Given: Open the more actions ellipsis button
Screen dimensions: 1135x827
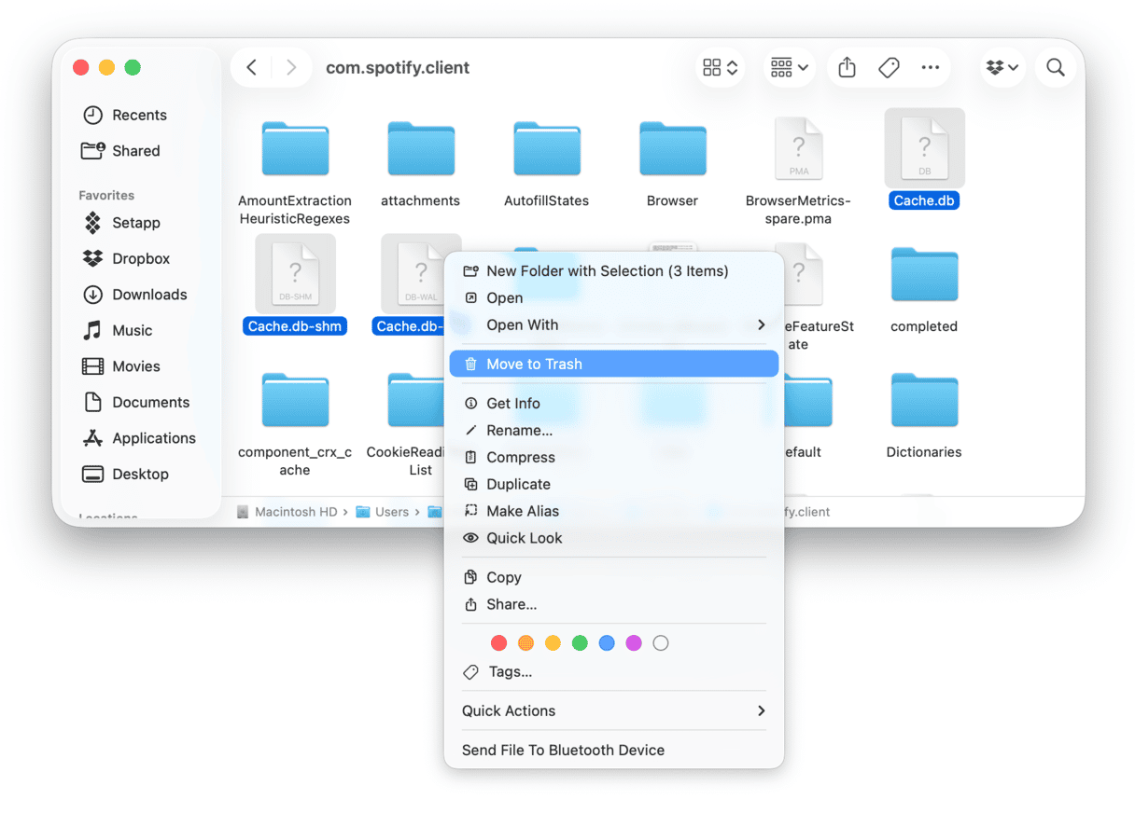Looking at the screenshot, I should point(930,67).
